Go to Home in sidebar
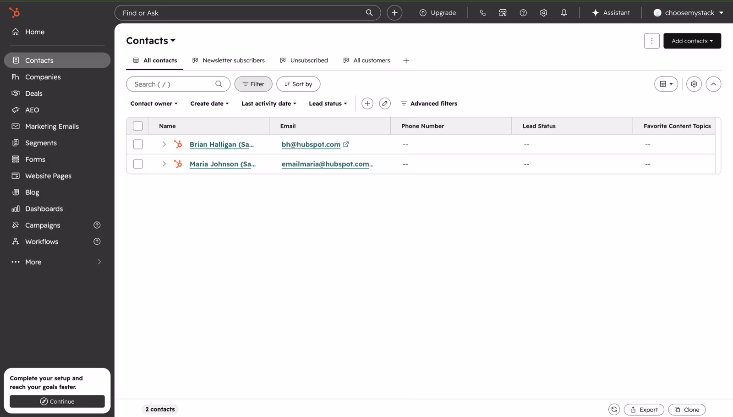This screenshot has height=417, width=733. tap(57, 32)
